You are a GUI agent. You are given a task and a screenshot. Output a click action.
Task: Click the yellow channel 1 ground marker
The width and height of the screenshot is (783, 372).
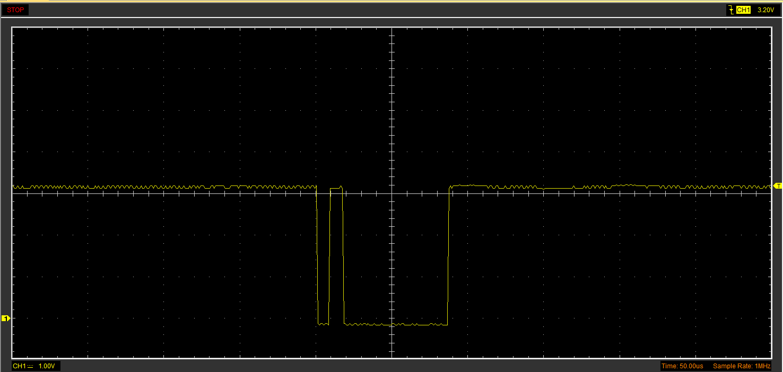pyautogui.click(x=5, y=318)
